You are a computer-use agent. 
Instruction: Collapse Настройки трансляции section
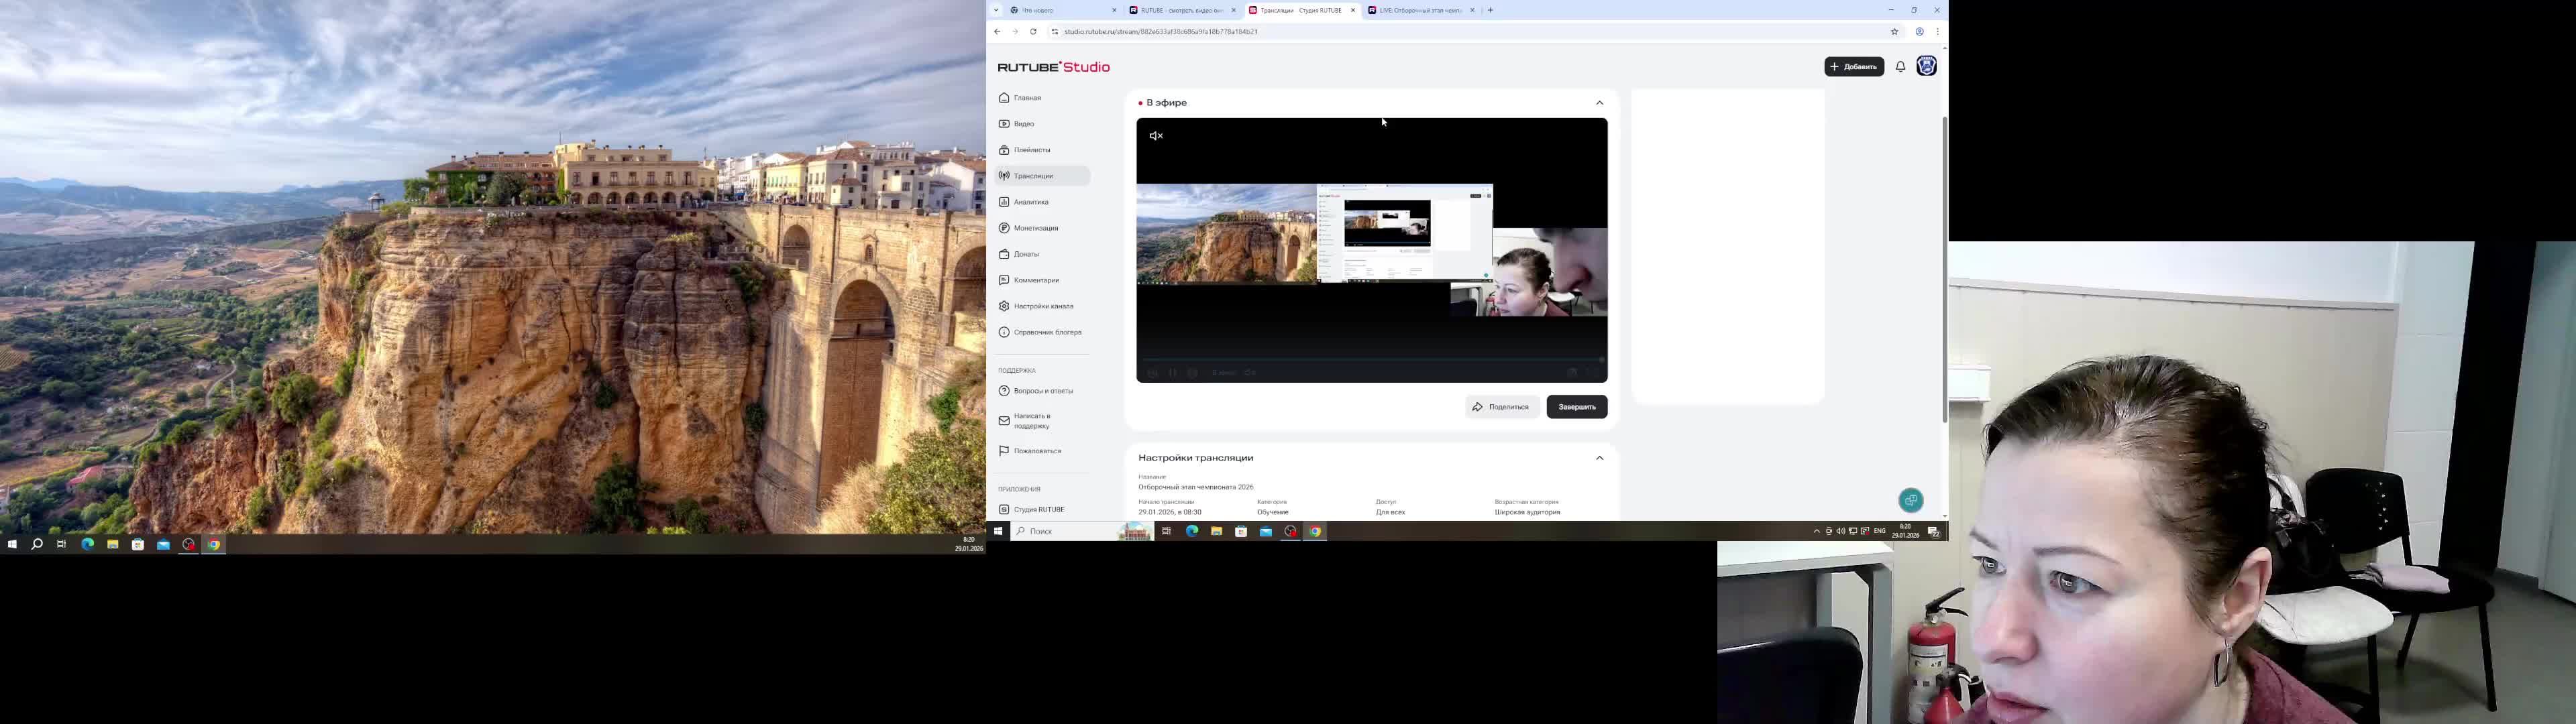1599,458
